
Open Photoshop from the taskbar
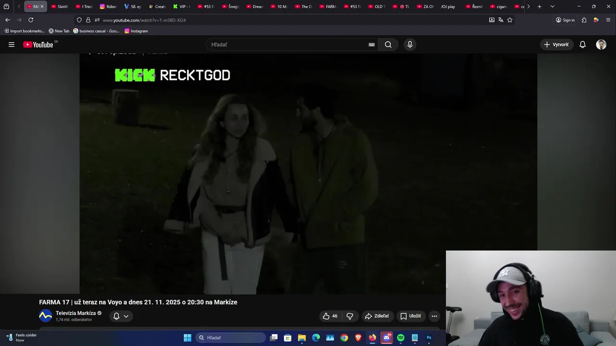[x=429, y=338]
